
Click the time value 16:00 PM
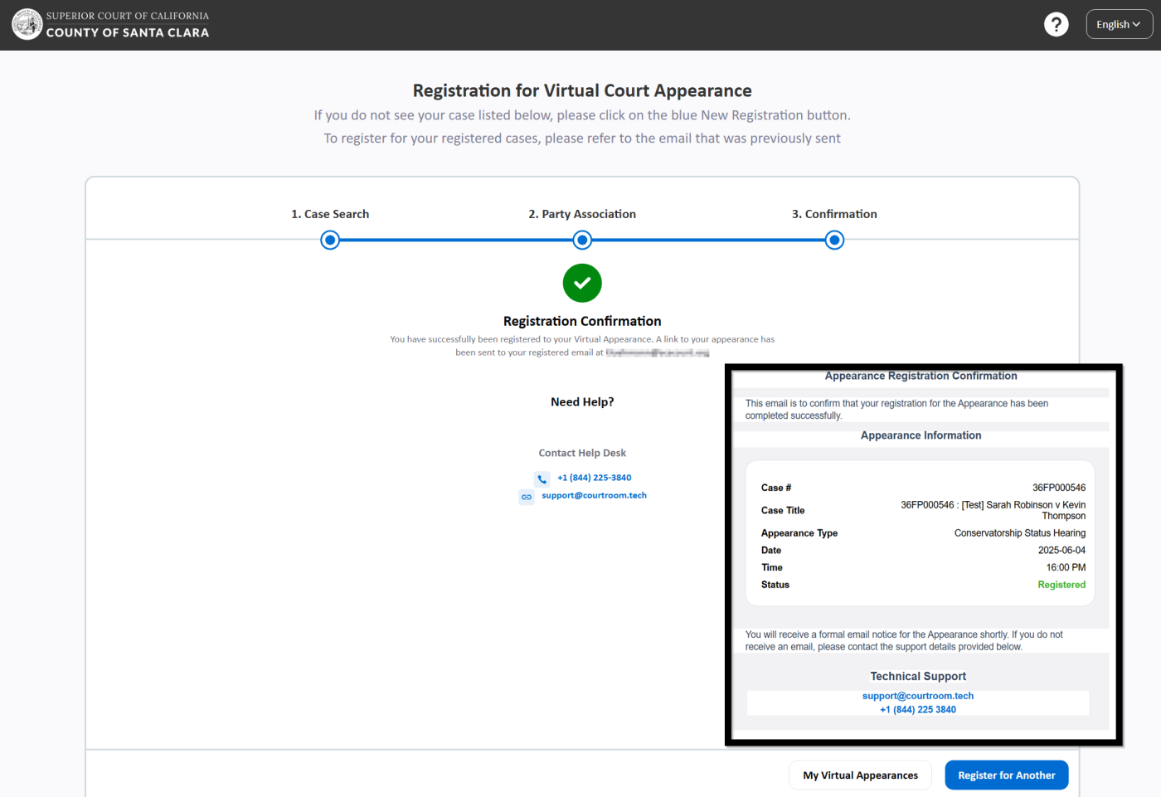tap(1066, 568)
